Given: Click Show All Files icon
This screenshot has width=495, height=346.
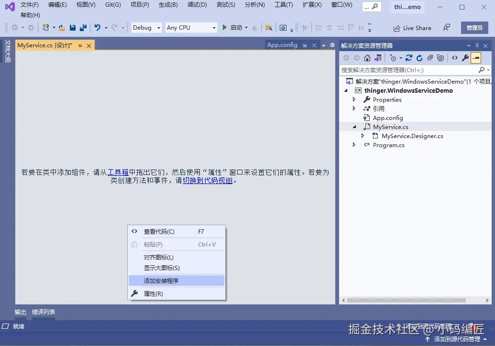Looking at the screenshot, I should coord(440,58).
